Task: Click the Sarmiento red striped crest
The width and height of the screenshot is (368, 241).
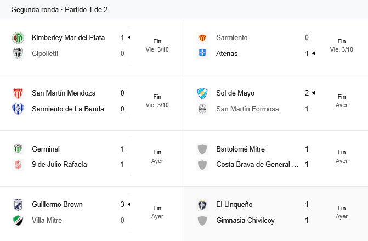Action: [x=202, y=38]
